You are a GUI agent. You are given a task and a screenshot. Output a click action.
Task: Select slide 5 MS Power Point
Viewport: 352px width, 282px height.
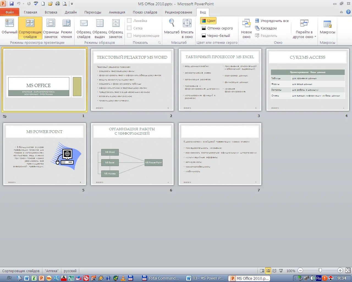coord(45,154)
